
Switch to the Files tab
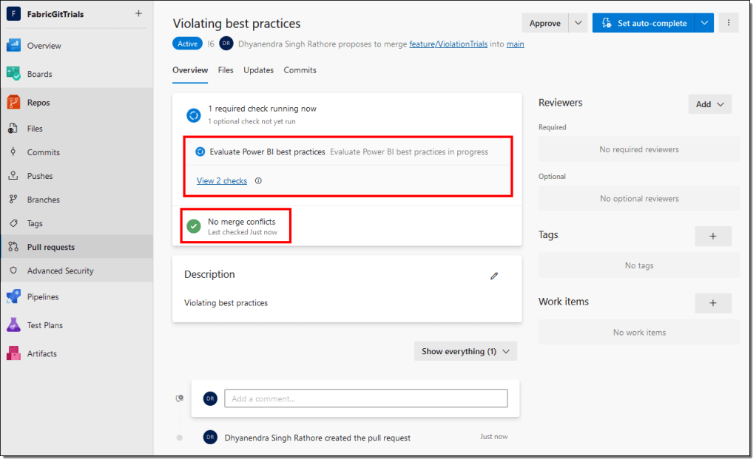226,70
